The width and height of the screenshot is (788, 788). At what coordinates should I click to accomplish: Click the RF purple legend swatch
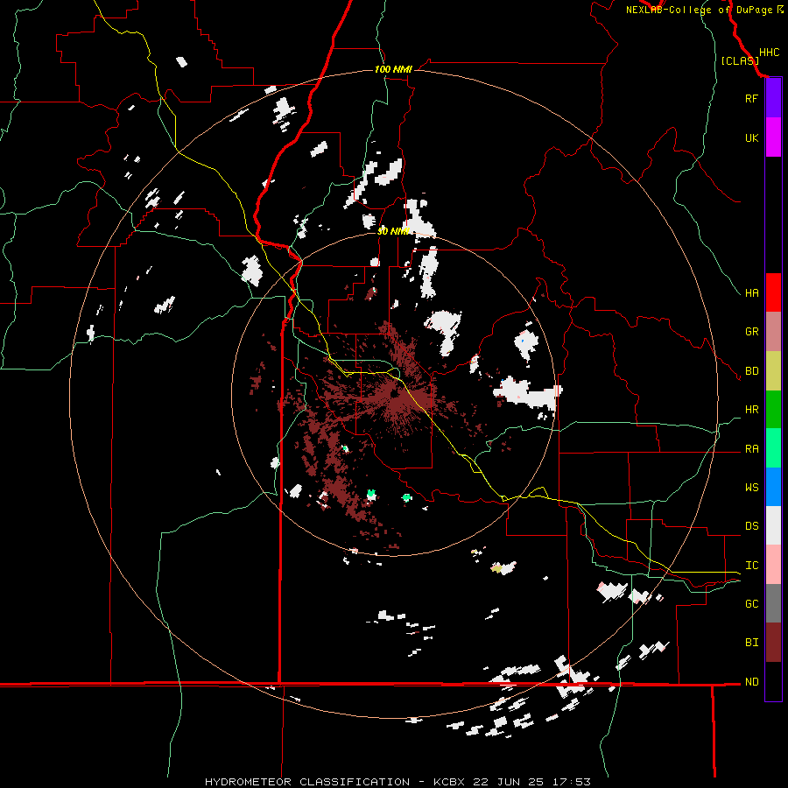point(773,98)
